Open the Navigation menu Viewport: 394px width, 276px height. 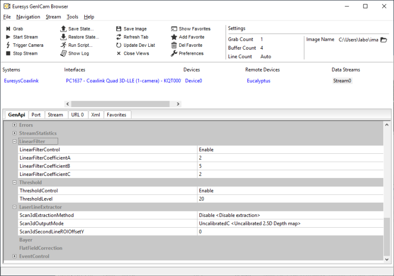(x=28, y=17)
